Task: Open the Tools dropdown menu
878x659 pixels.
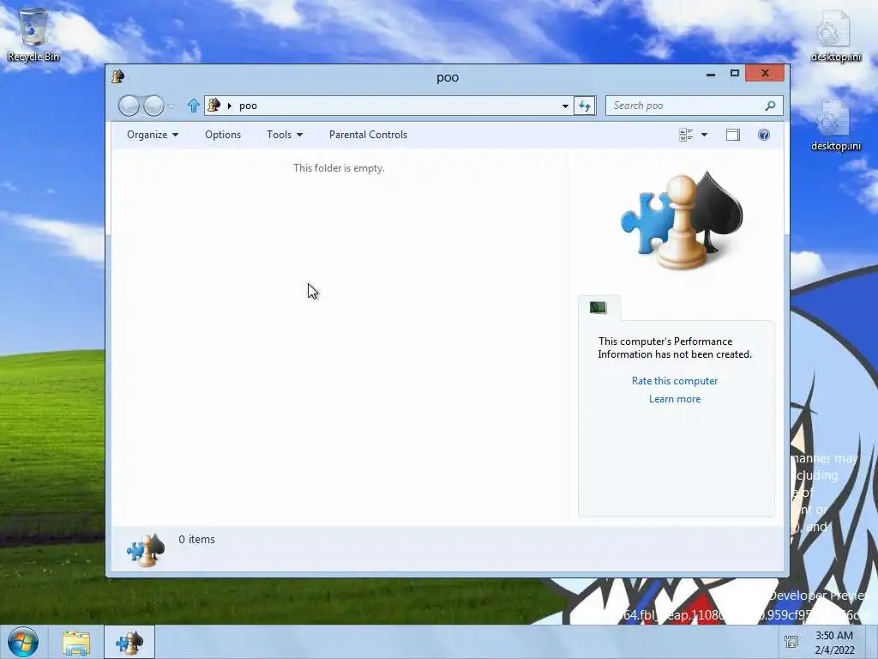Action: click(285, 135)
